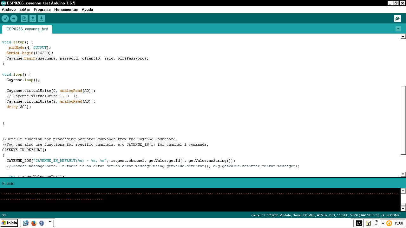Click the CAYENNE_LOG statement line
Viewport: 406px width, 228px height.
click(x=121, y=161)
